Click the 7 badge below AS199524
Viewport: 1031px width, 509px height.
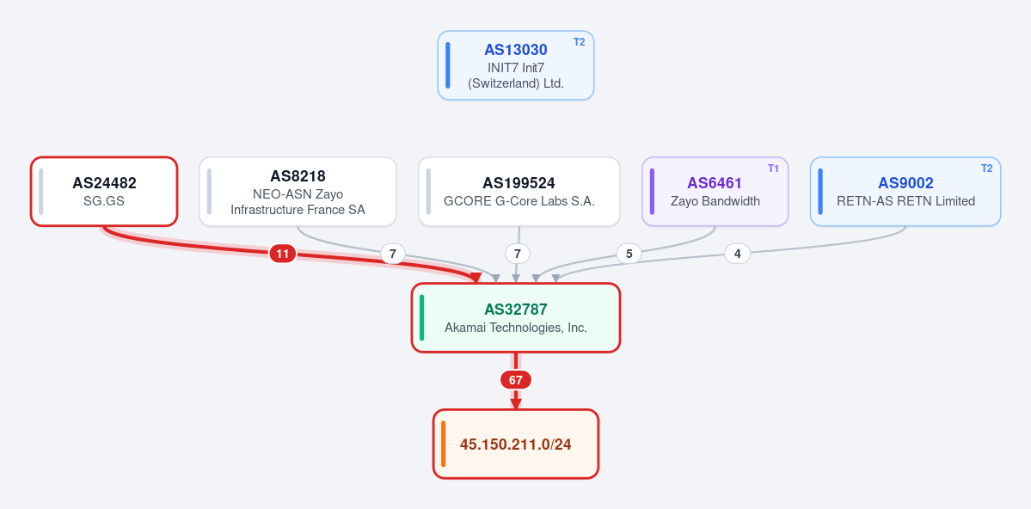click(518, 253)
